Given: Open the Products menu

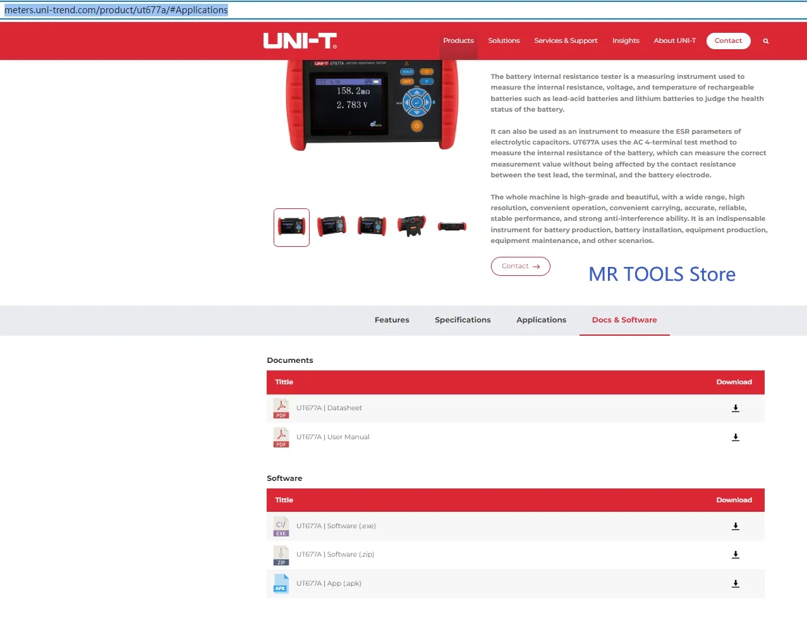Looking at the screenshot, I should coord(458,40).
